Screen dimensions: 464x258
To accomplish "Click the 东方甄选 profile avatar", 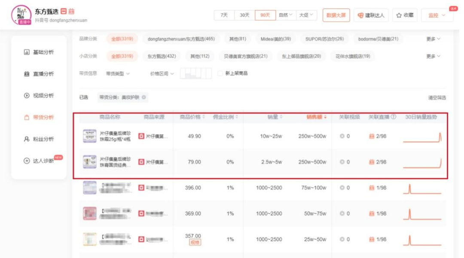I will tap(21, 15).
